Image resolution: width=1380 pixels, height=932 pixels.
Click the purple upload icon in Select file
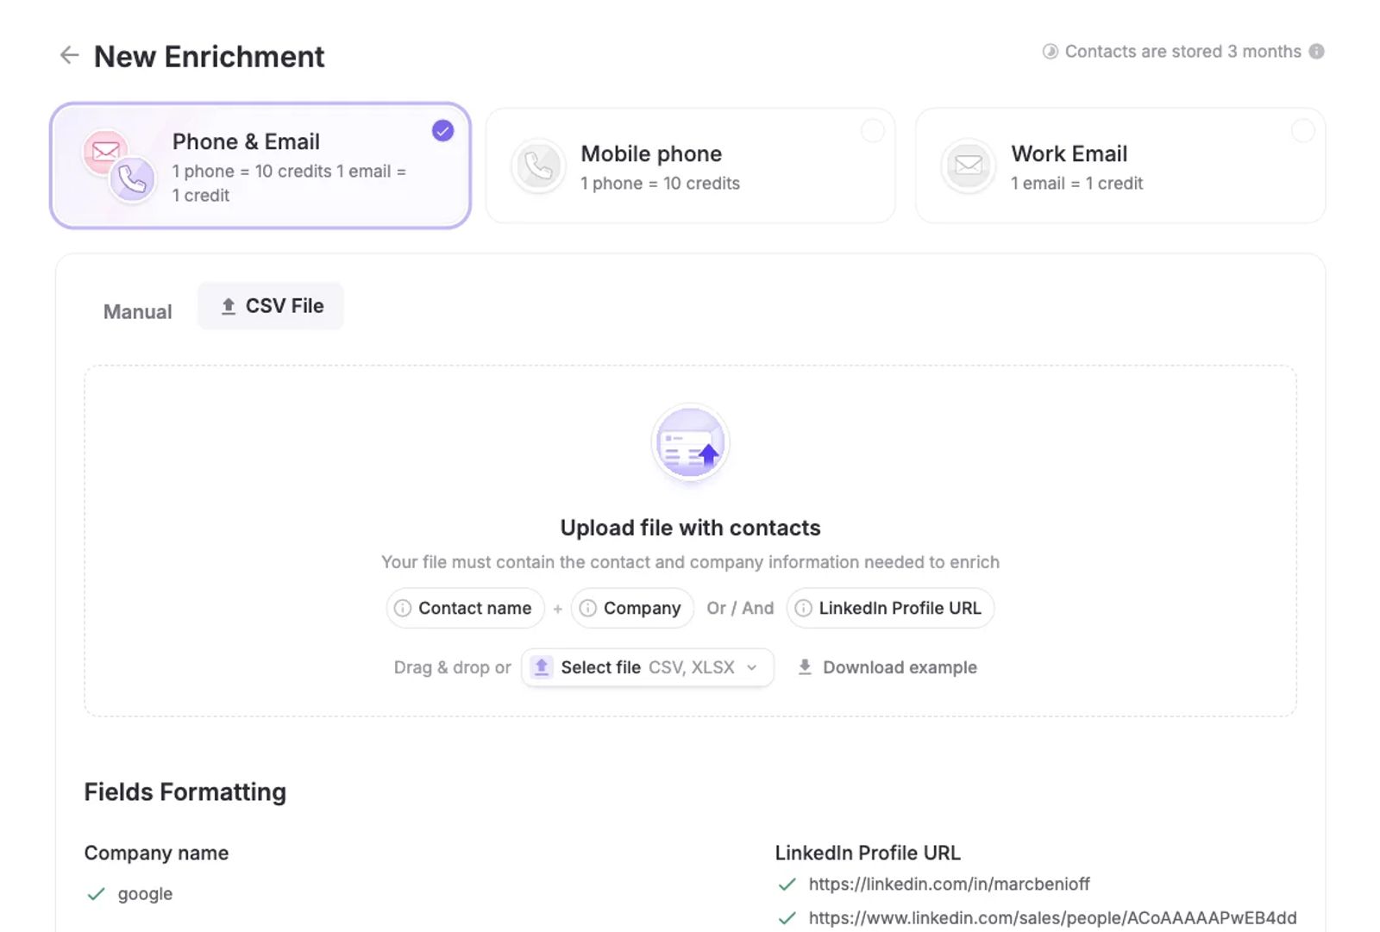541,667
